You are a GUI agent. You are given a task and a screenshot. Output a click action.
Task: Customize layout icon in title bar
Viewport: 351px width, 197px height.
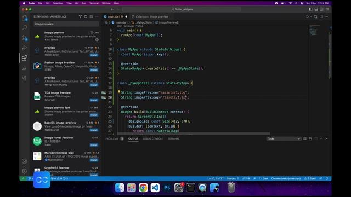(x=327, y=9)
